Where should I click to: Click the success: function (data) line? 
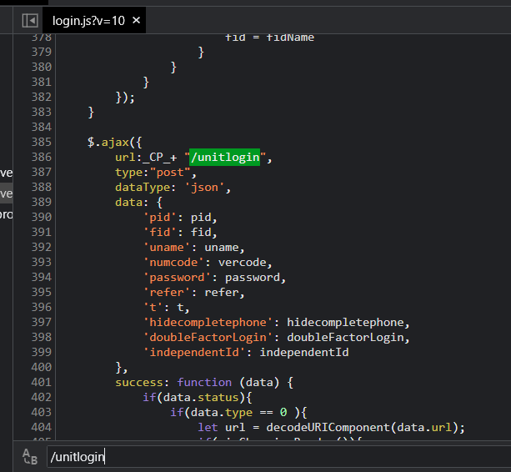[x=204, y=383]
